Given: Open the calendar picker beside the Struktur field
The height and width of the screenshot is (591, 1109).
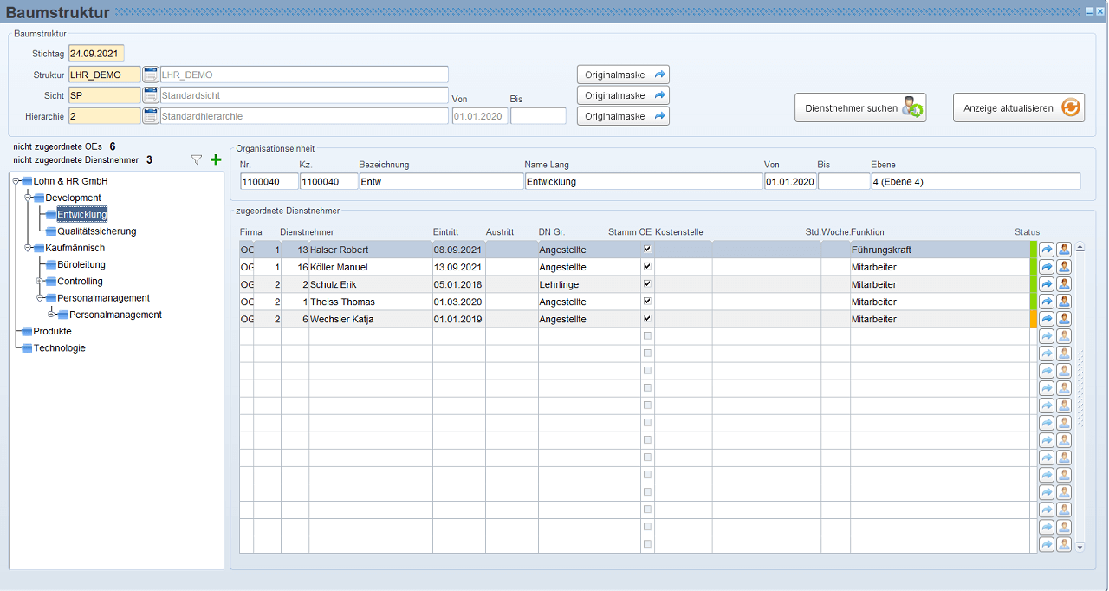Looking at the screenshot, I should tap(150, 74).
